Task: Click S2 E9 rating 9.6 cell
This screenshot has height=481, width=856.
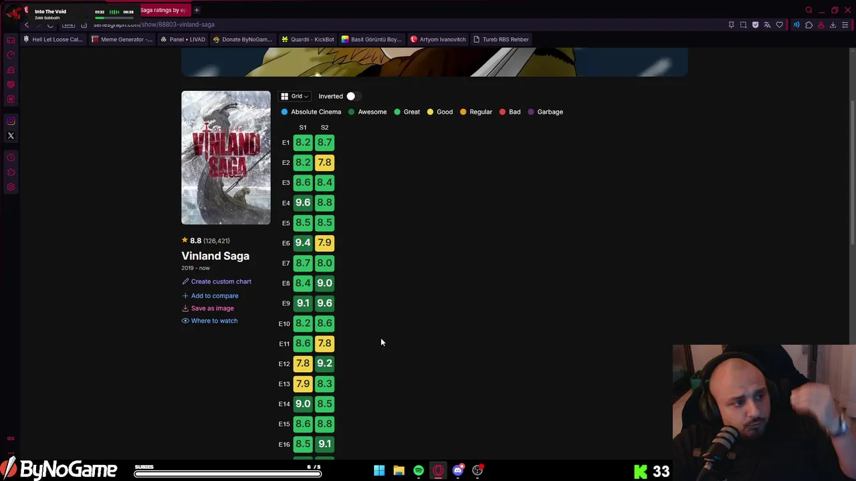Action: point(324,303)
